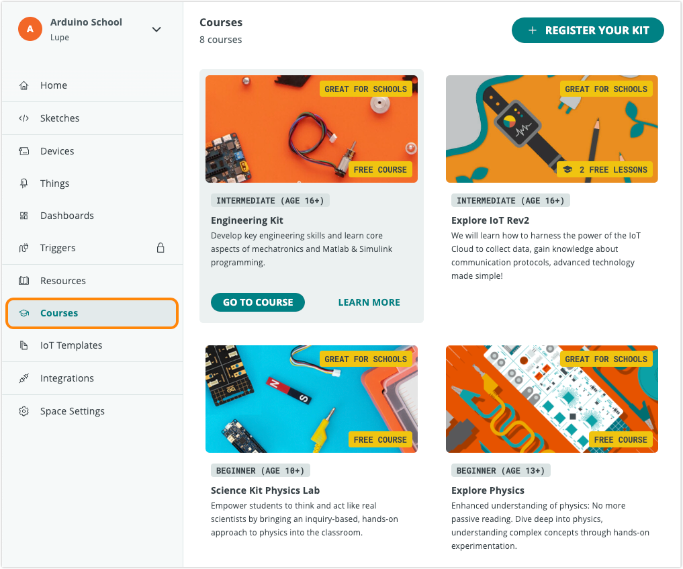Select the graduation cap Courses icon

click(x=24, y=312)
